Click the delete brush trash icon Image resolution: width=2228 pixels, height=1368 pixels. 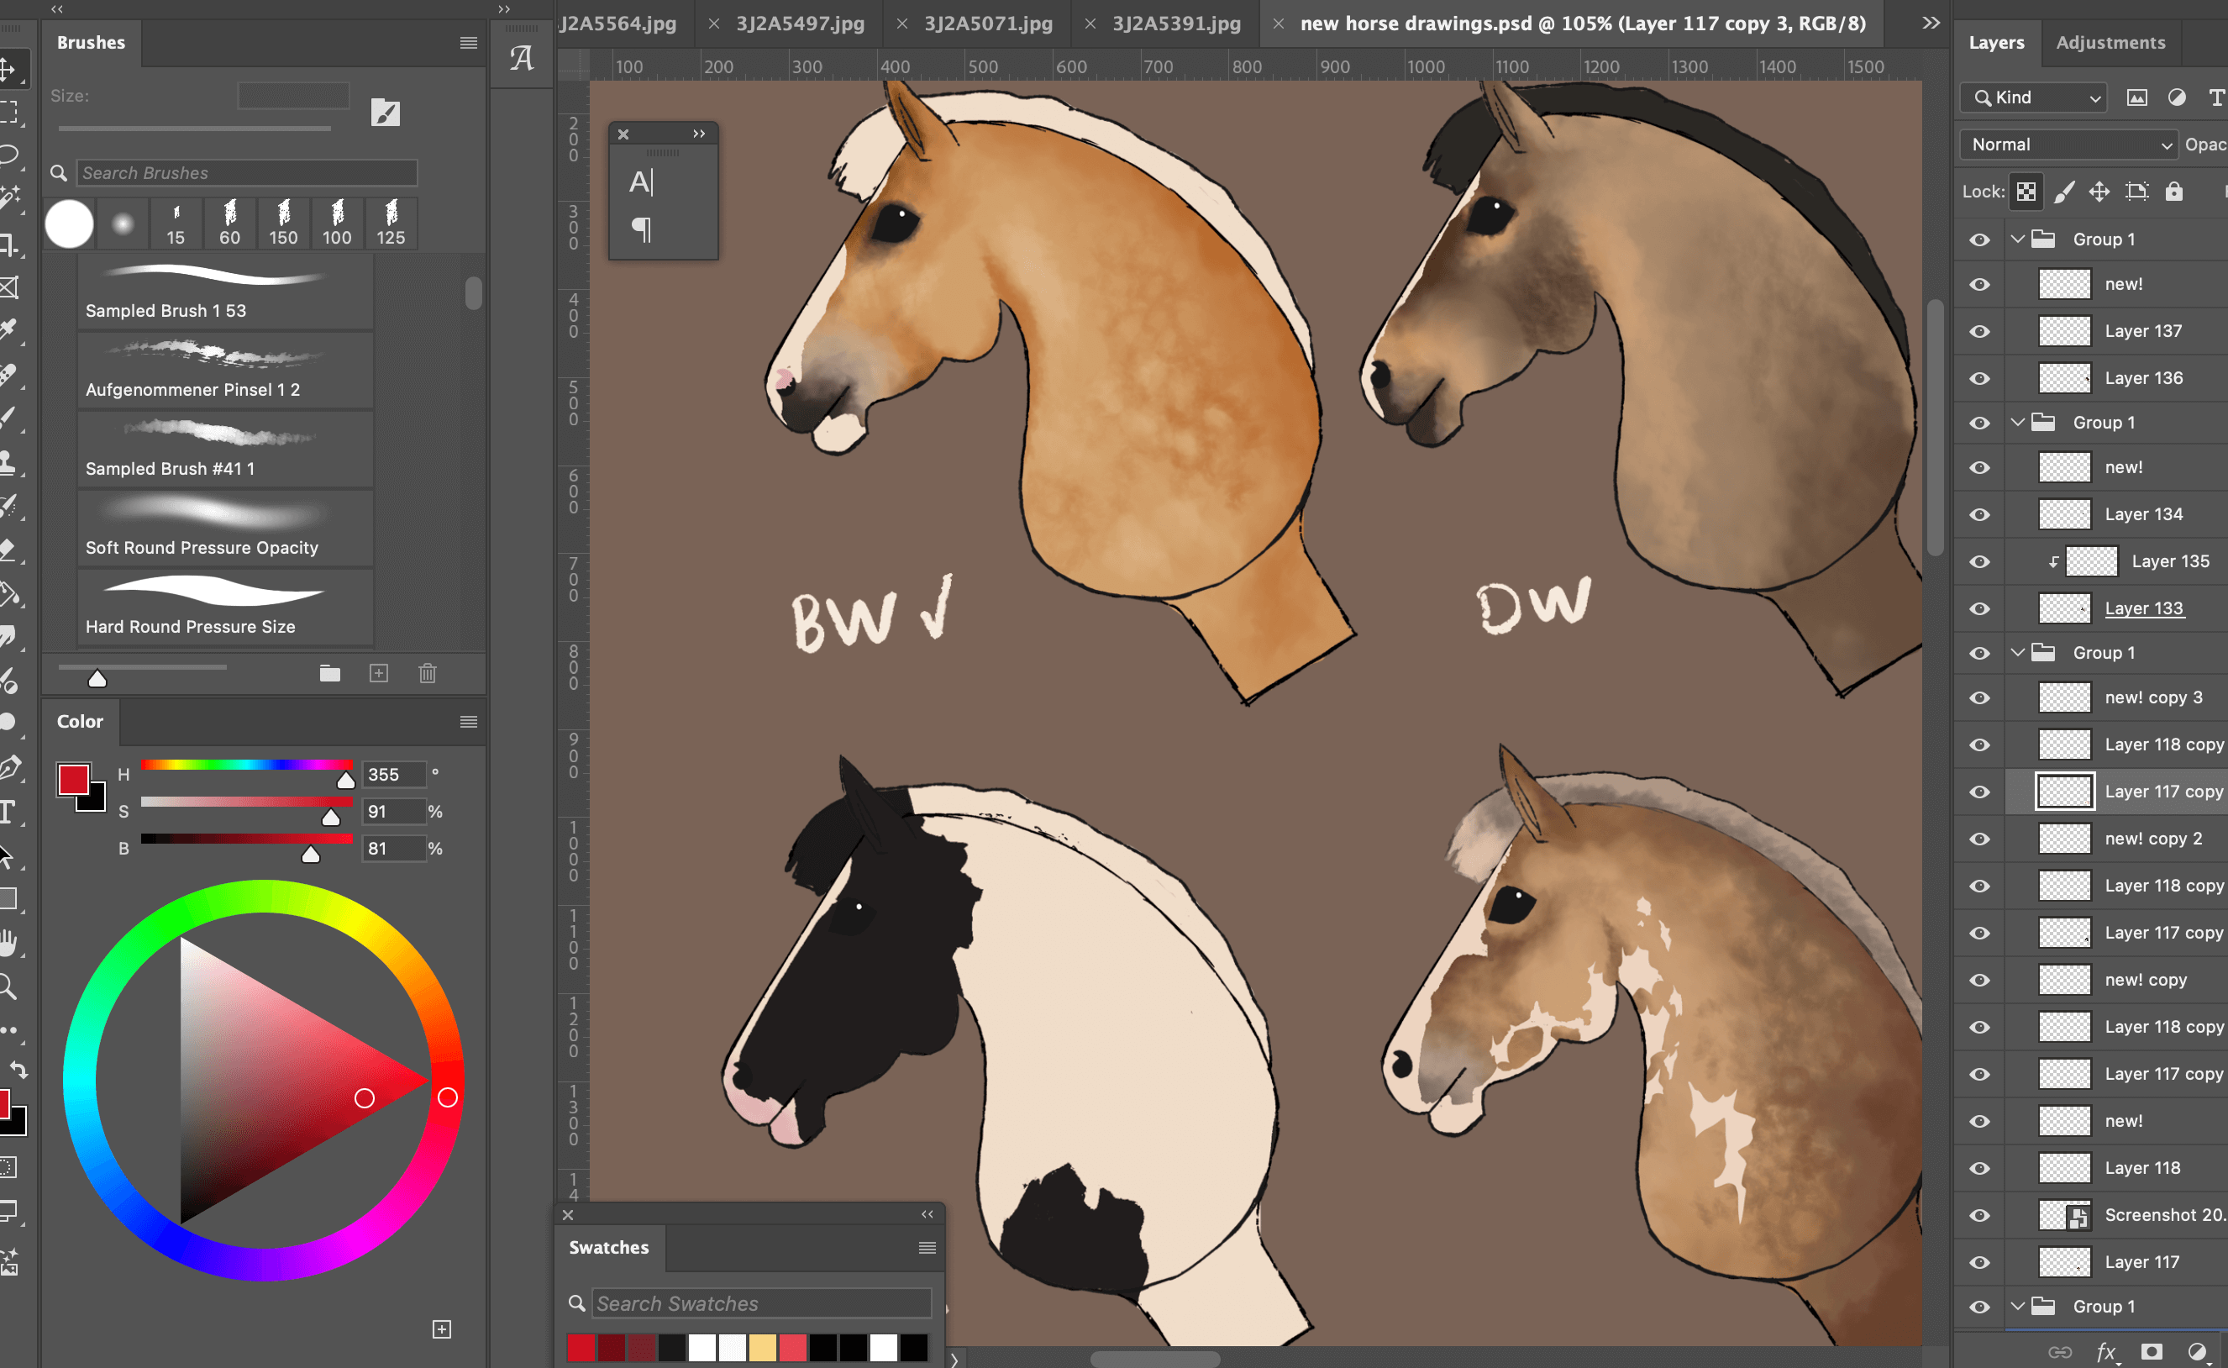click(427, 673)
